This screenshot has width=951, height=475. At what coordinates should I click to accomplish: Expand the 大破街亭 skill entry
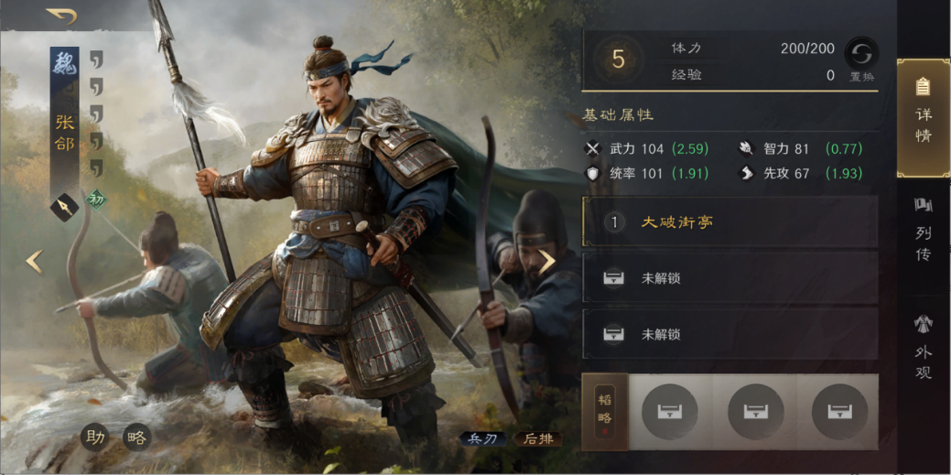(x=729, y=221)
